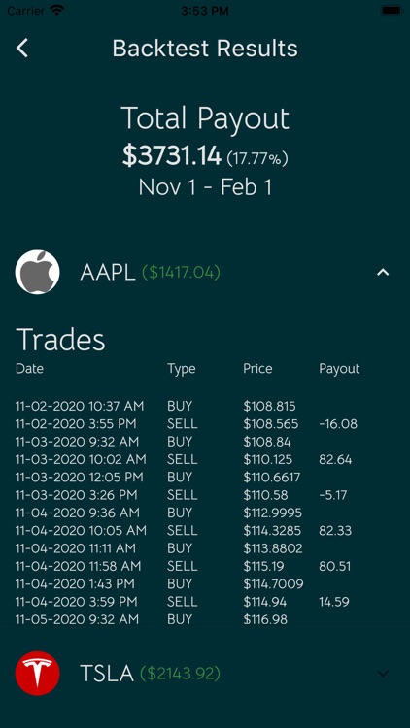This screenshot has width=410, height=728.
Task: Tap the Wi-Fi status icon
Action: tap(57, 11)
